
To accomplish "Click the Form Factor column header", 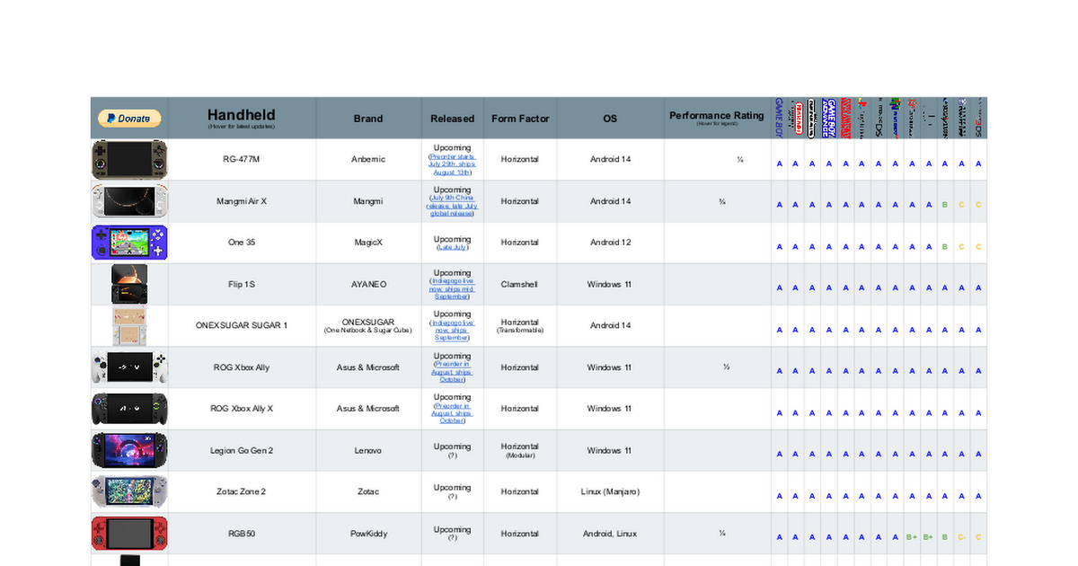I will (x=520, y=119).
